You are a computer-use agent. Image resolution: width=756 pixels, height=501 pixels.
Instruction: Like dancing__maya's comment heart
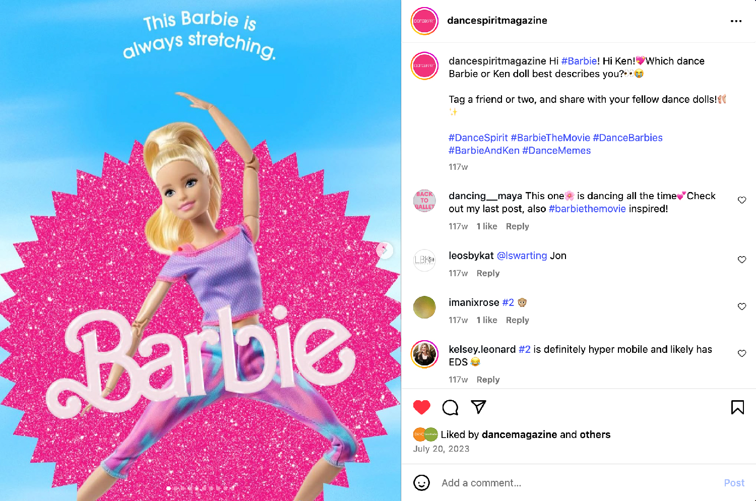742,200
